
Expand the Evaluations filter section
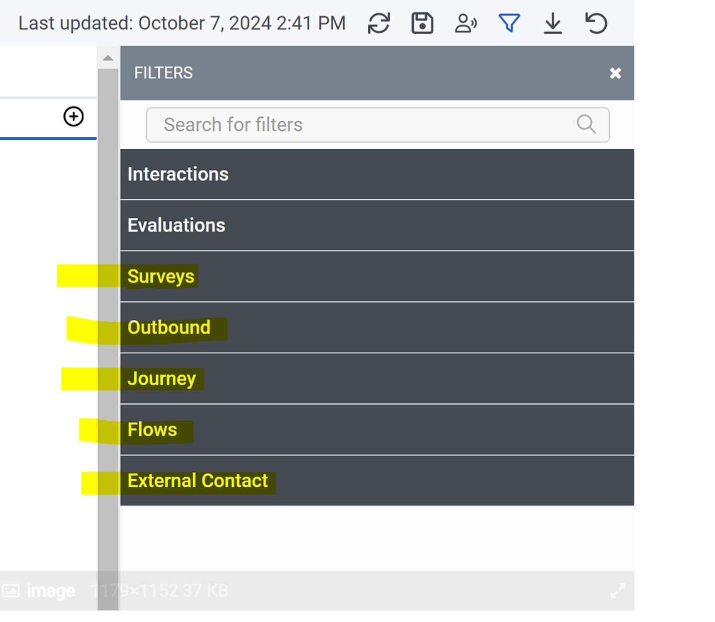377,225
